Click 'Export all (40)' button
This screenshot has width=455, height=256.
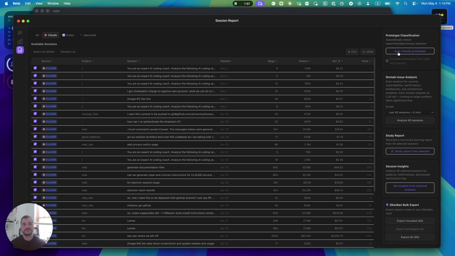(x=410, y=237)
